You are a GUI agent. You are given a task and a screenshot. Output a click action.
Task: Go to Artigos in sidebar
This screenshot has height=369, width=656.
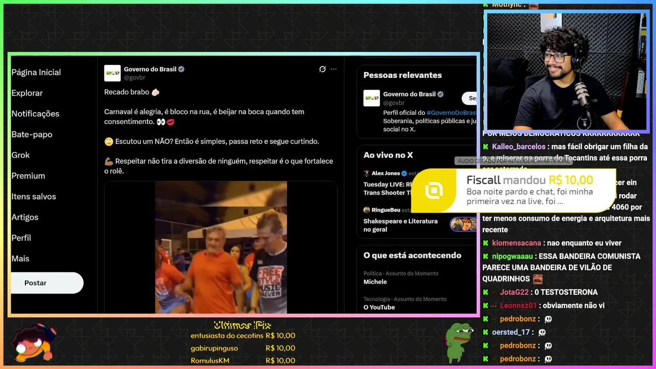coord(25,217)
